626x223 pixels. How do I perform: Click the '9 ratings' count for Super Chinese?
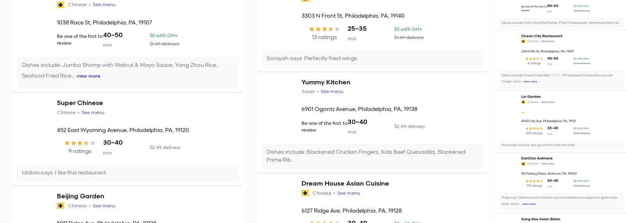[x=80, y=151]
